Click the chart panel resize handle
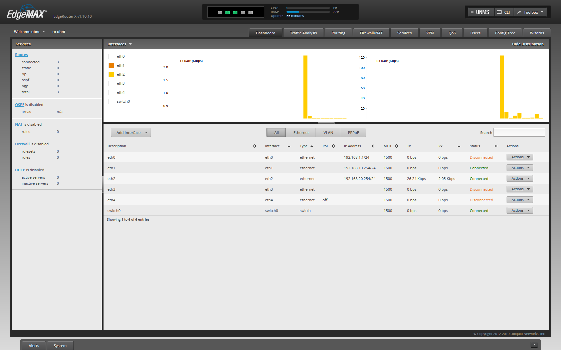561x350 pixels. click(326, 123)
